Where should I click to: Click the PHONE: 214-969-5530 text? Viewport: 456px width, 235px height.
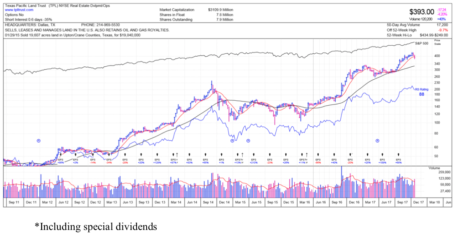point(101,25)
